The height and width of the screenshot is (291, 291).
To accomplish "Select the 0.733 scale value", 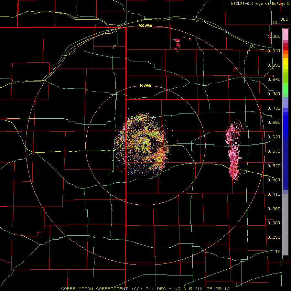I will pyautogui.click(x=274, y=108).
